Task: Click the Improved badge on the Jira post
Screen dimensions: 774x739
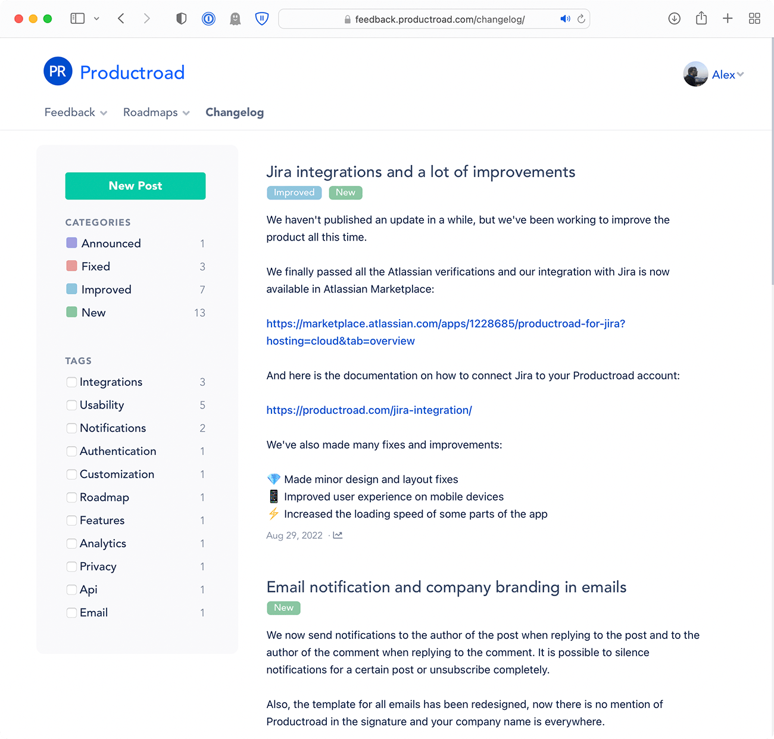Action: coord(294,192)
